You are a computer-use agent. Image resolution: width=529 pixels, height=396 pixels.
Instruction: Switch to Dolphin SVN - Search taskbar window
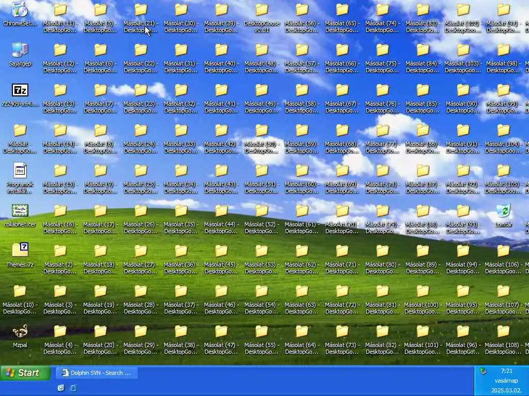pyautogui.click(x=97, y=373)
